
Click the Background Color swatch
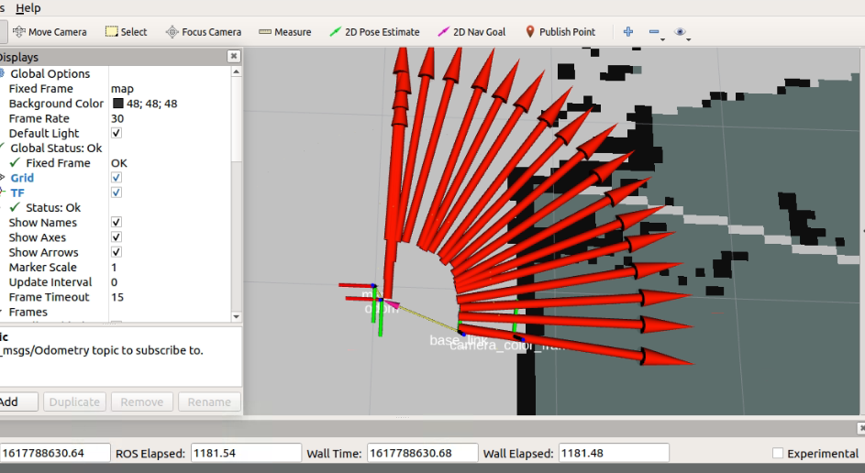pyautogui.click(x=117, y=104)
